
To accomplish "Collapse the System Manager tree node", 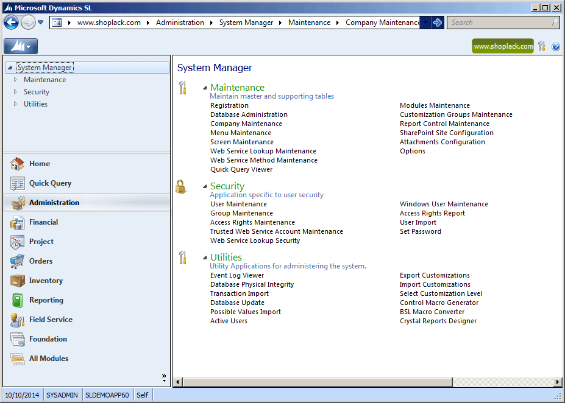I will (x=10, y=68).
